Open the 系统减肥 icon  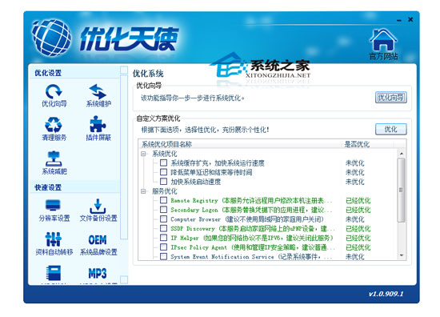tap(54, 163)
